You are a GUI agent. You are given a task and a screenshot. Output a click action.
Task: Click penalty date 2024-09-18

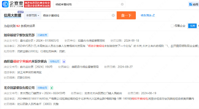[131, 41]
